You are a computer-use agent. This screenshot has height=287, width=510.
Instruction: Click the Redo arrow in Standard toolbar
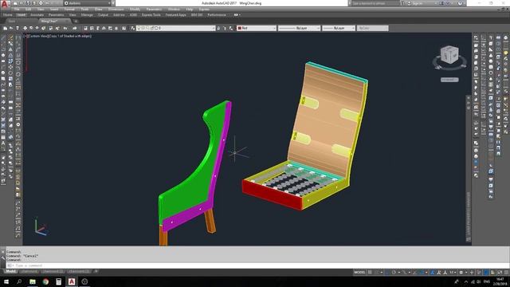tap(74, 29)
